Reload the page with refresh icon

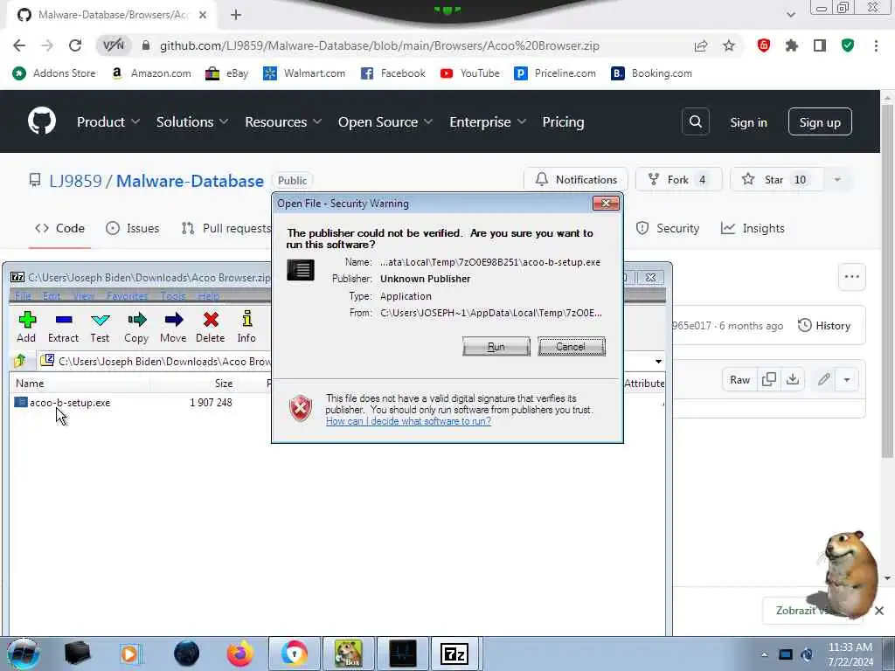(75, 45)
